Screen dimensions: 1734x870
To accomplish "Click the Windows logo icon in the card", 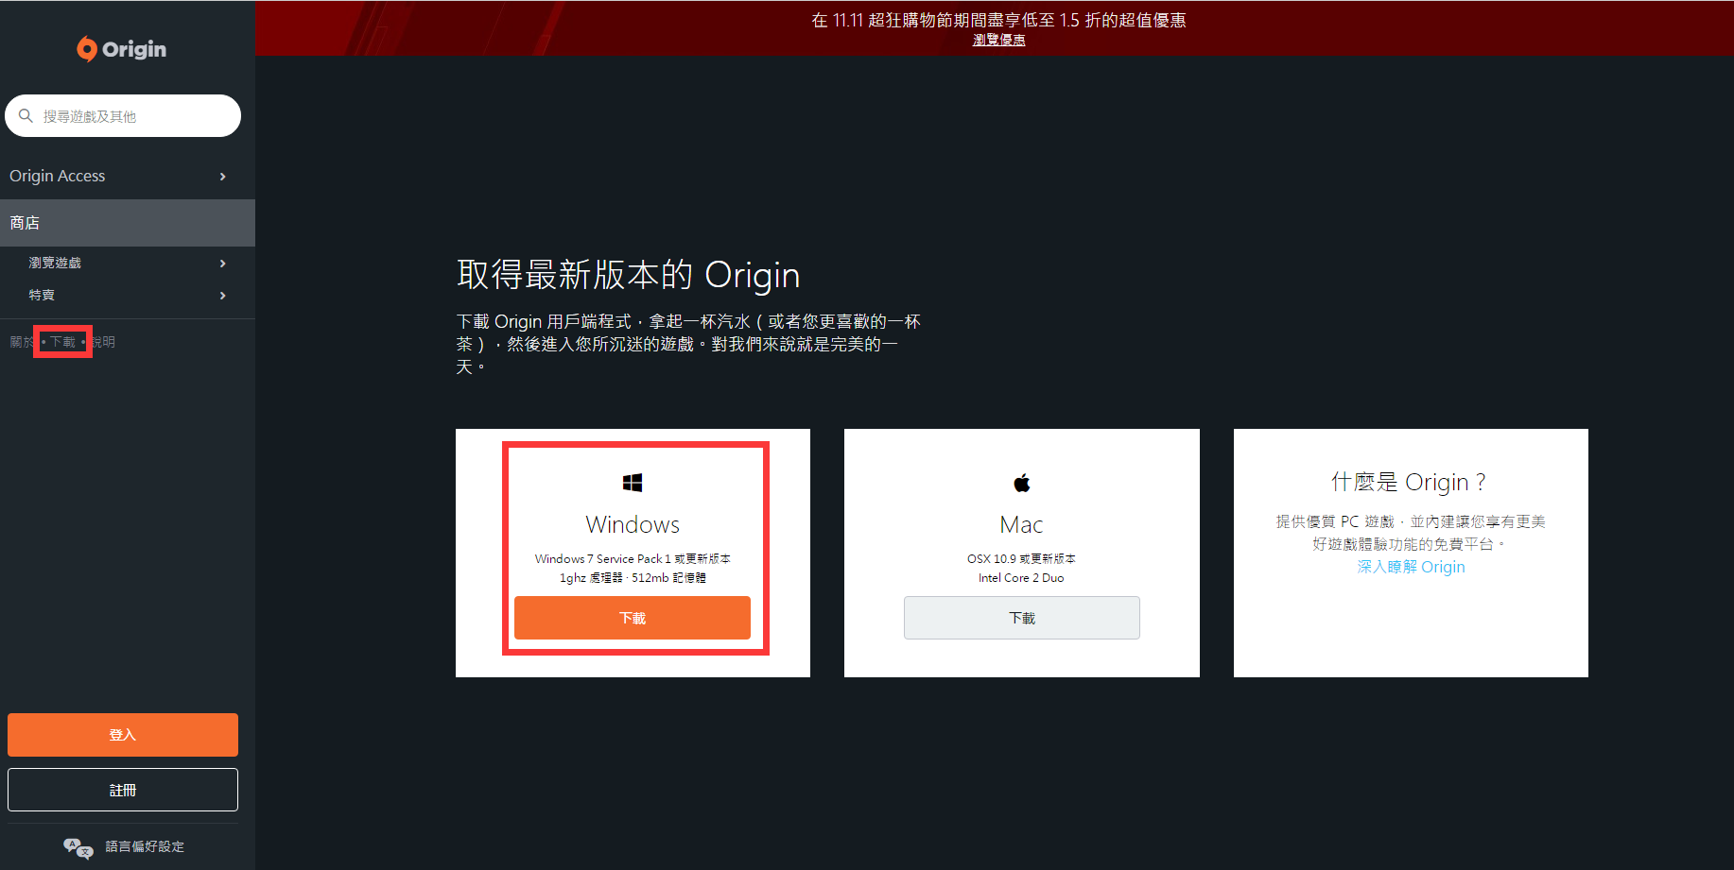I will [x=633, y=483].
